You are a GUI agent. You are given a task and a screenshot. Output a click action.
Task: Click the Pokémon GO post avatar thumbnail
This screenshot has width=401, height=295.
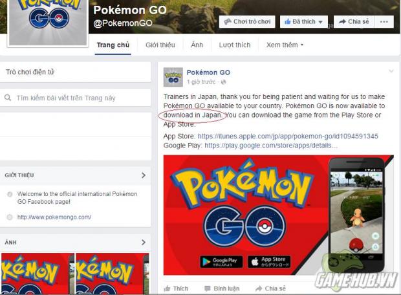click(173, 77)
